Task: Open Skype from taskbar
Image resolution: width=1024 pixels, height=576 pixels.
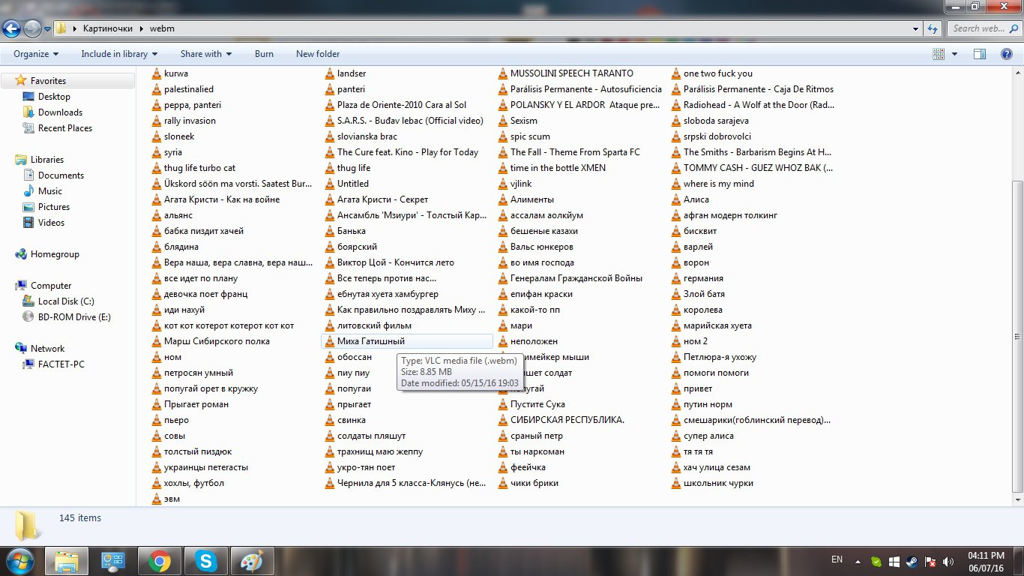Action: (x=205, y=561)
